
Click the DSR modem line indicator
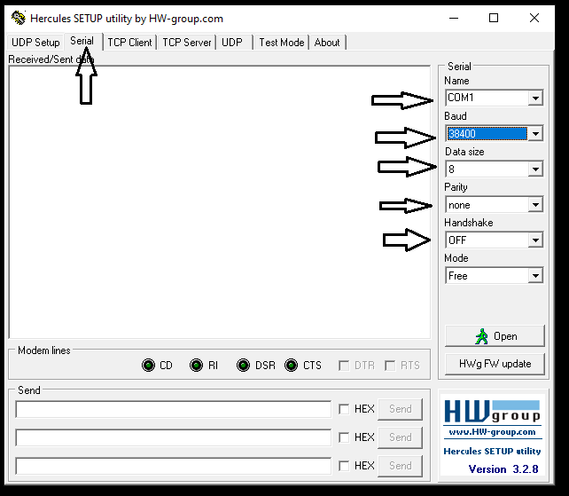click(243, 365)
